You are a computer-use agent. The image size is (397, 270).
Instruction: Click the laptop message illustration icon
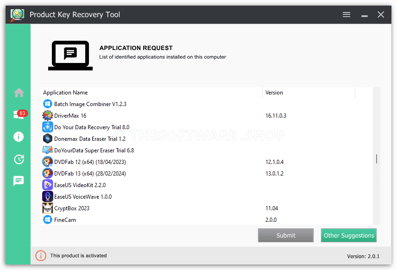70,56
